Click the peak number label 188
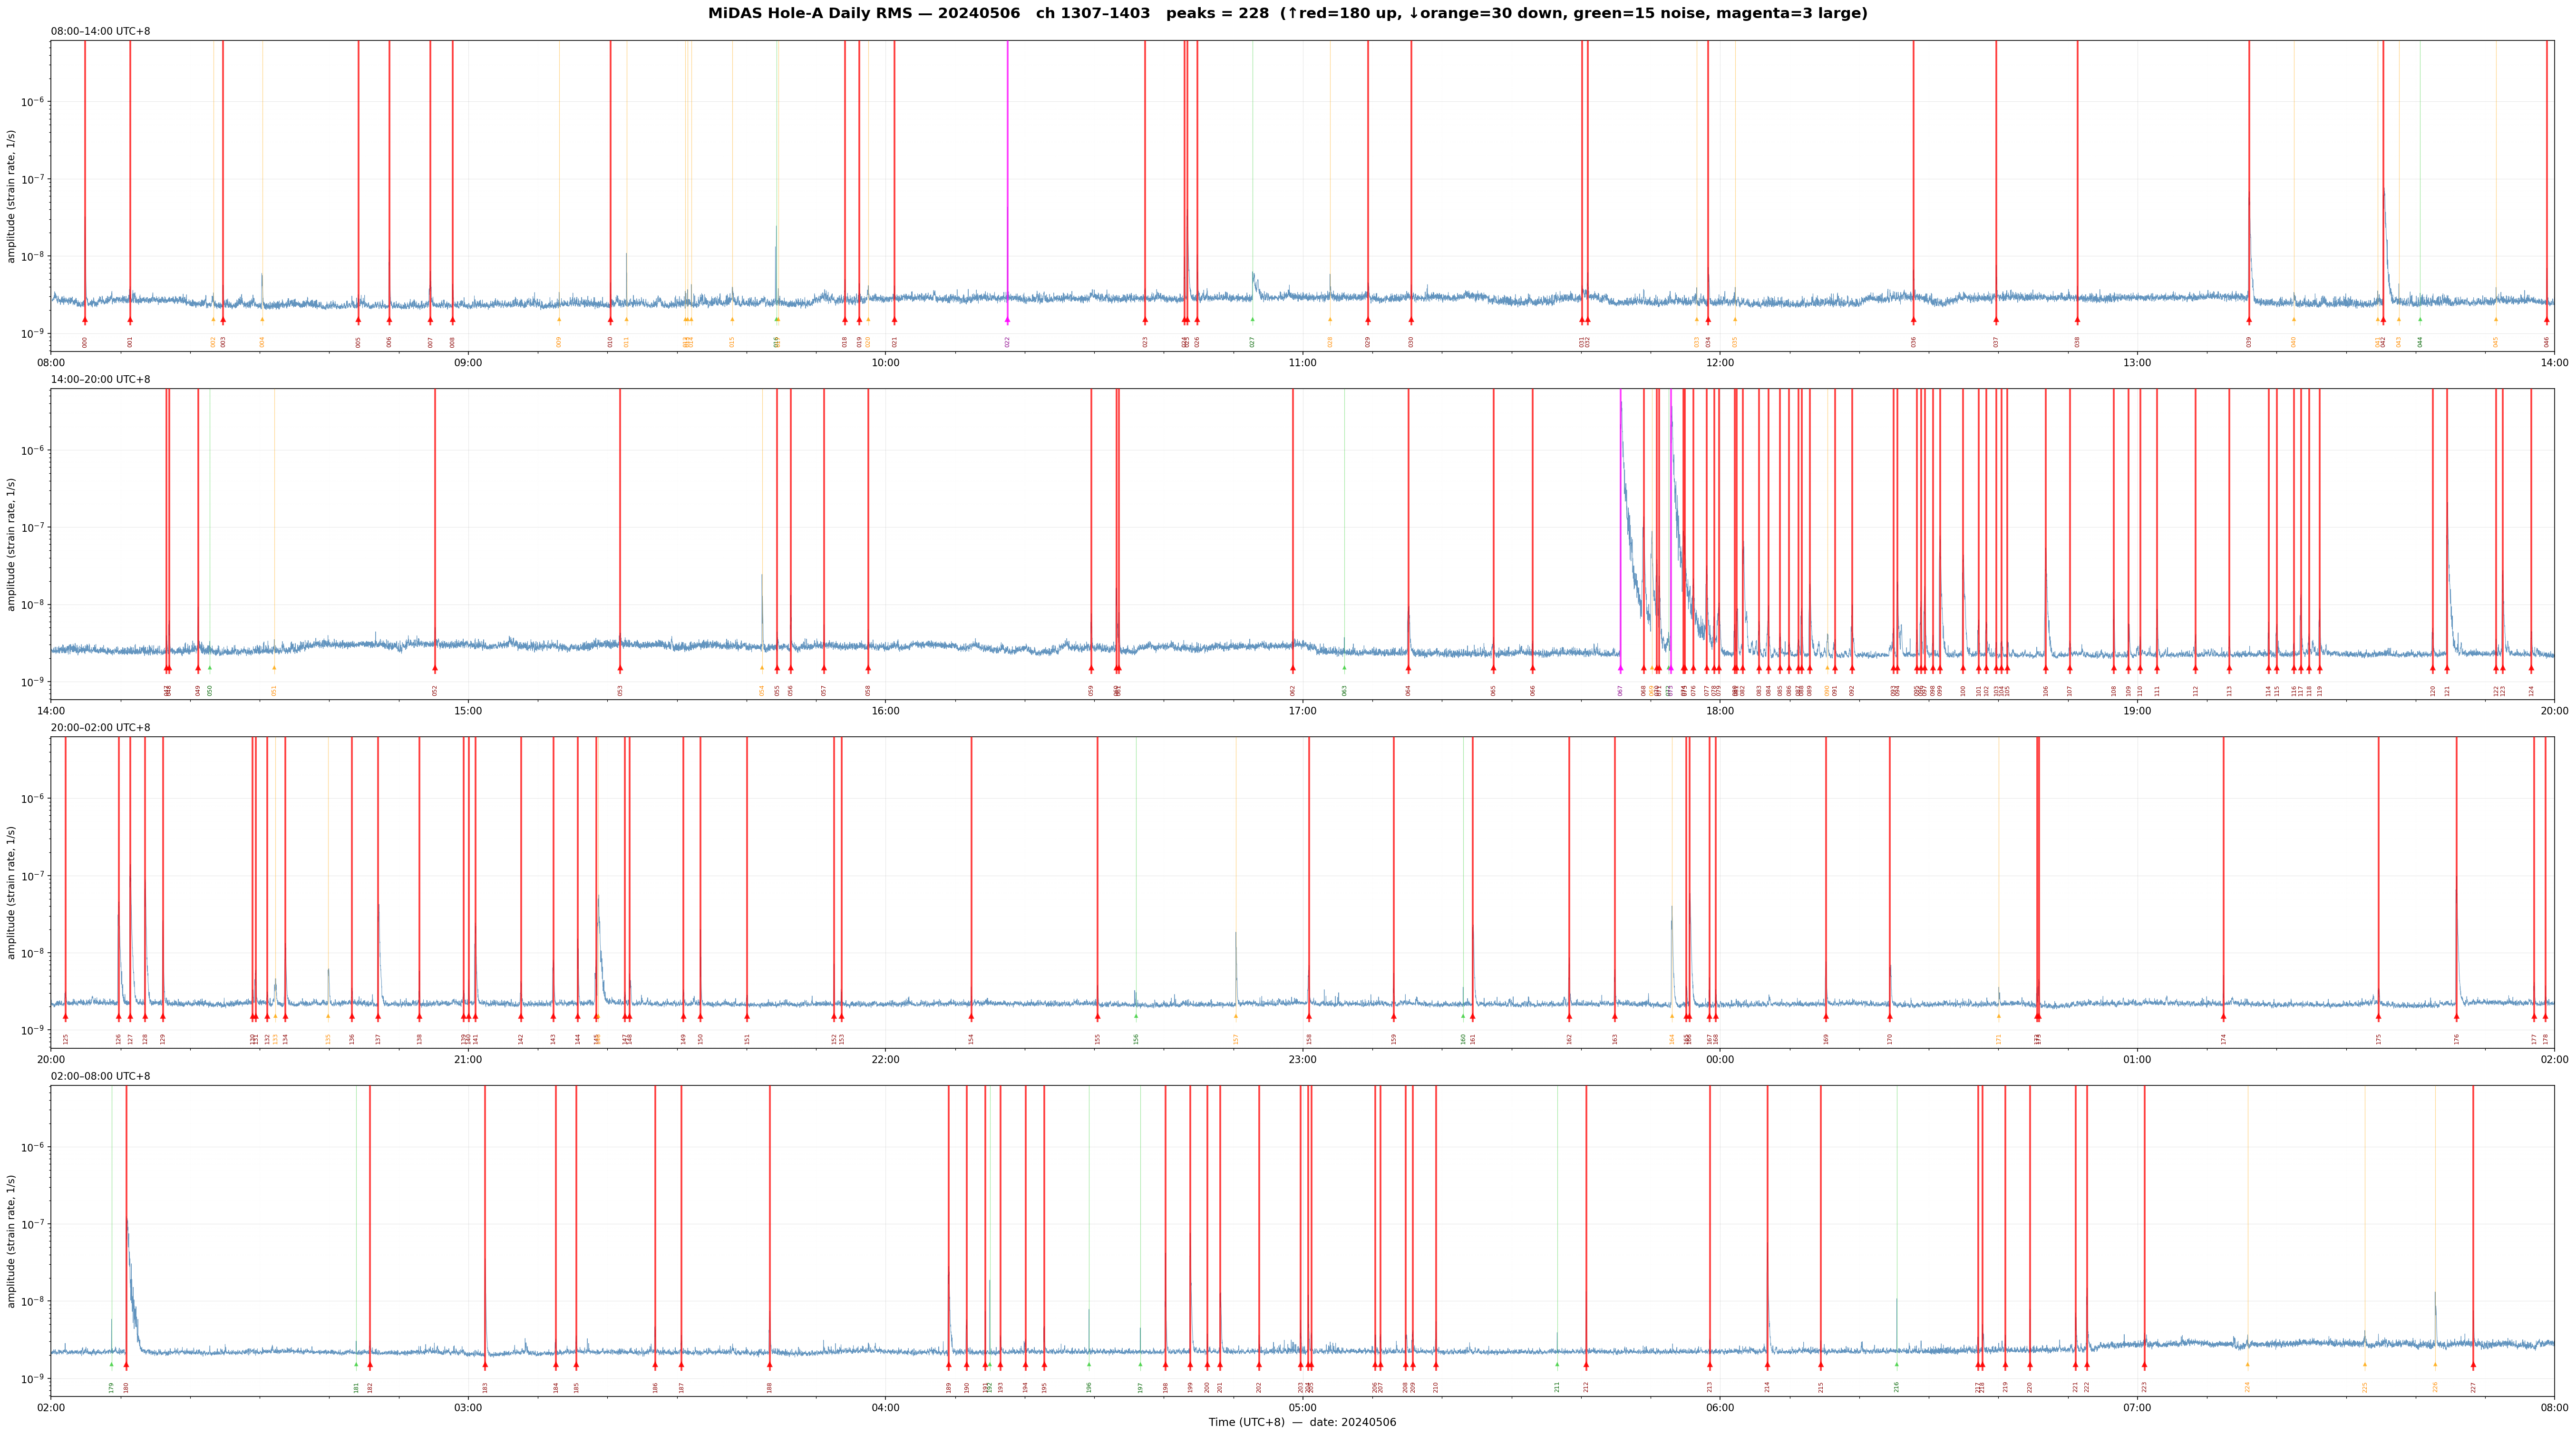Image resolution: width=2576 pixels, height=1435 pixels. point(770,1387)
